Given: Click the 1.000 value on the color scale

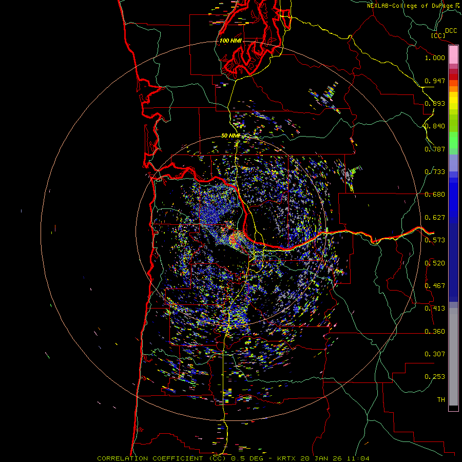Looking at the screenshot, I should (435, 57).
